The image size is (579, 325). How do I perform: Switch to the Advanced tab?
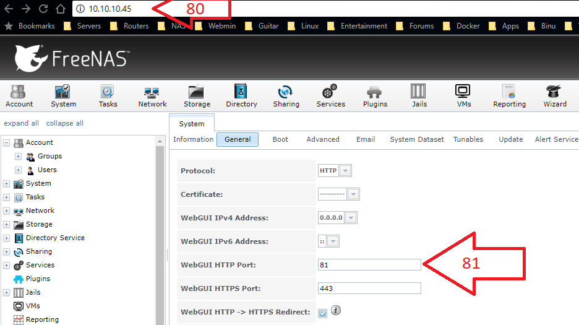click(323, 139)
